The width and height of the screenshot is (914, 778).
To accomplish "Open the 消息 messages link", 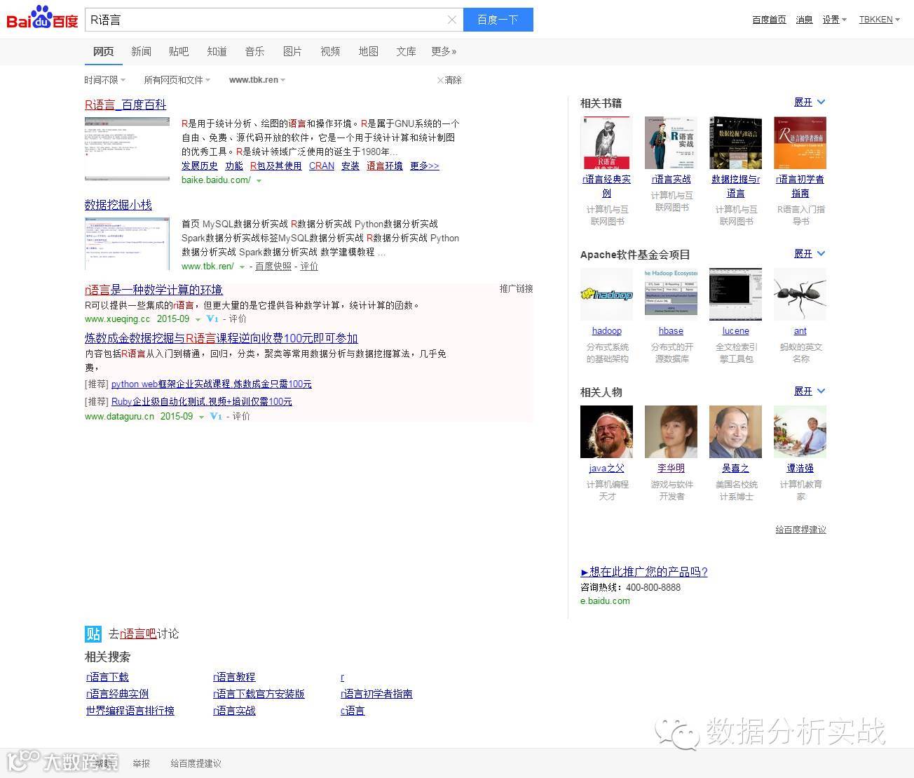I will pos(804,20).
